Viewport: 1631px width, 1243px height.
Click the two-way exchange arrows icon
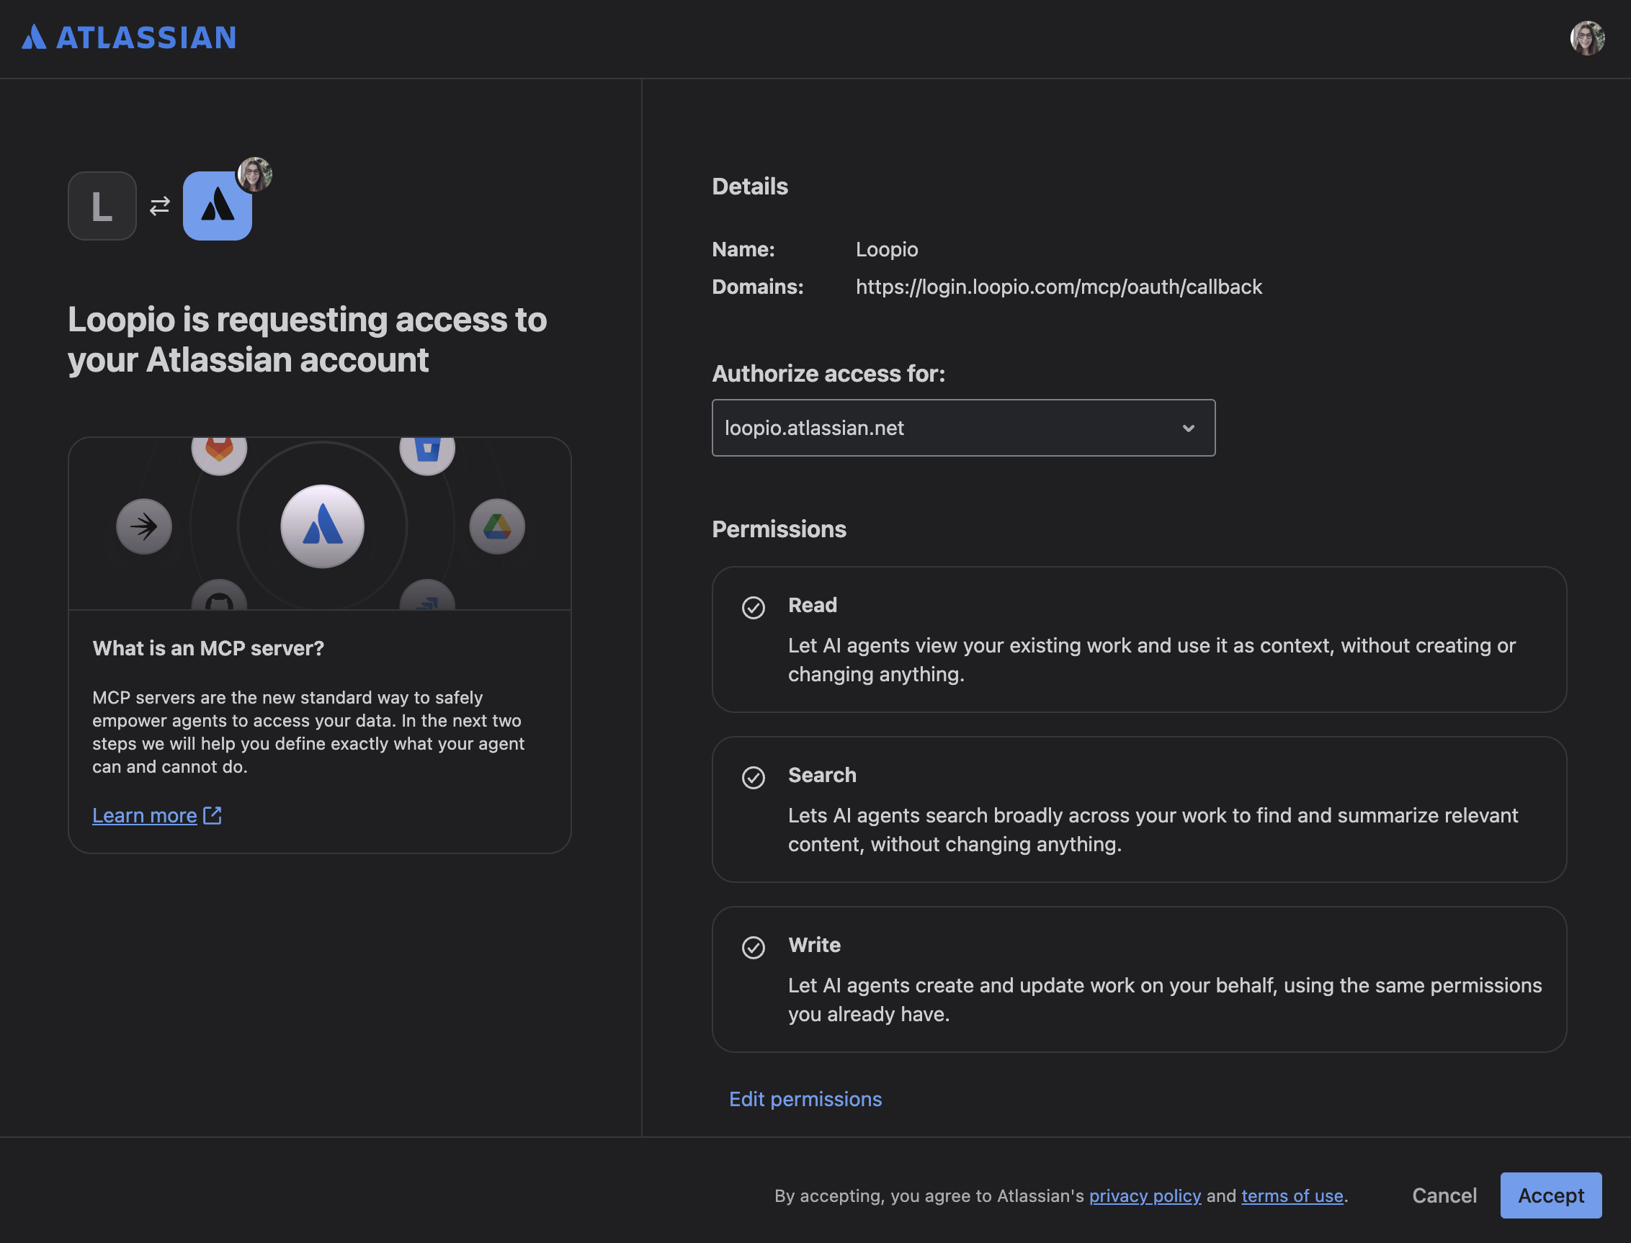tap(160, 206)
